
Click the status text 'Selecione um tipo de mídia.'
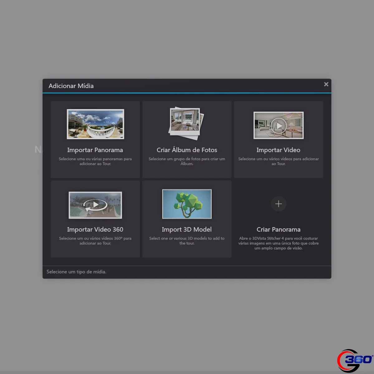76,272
